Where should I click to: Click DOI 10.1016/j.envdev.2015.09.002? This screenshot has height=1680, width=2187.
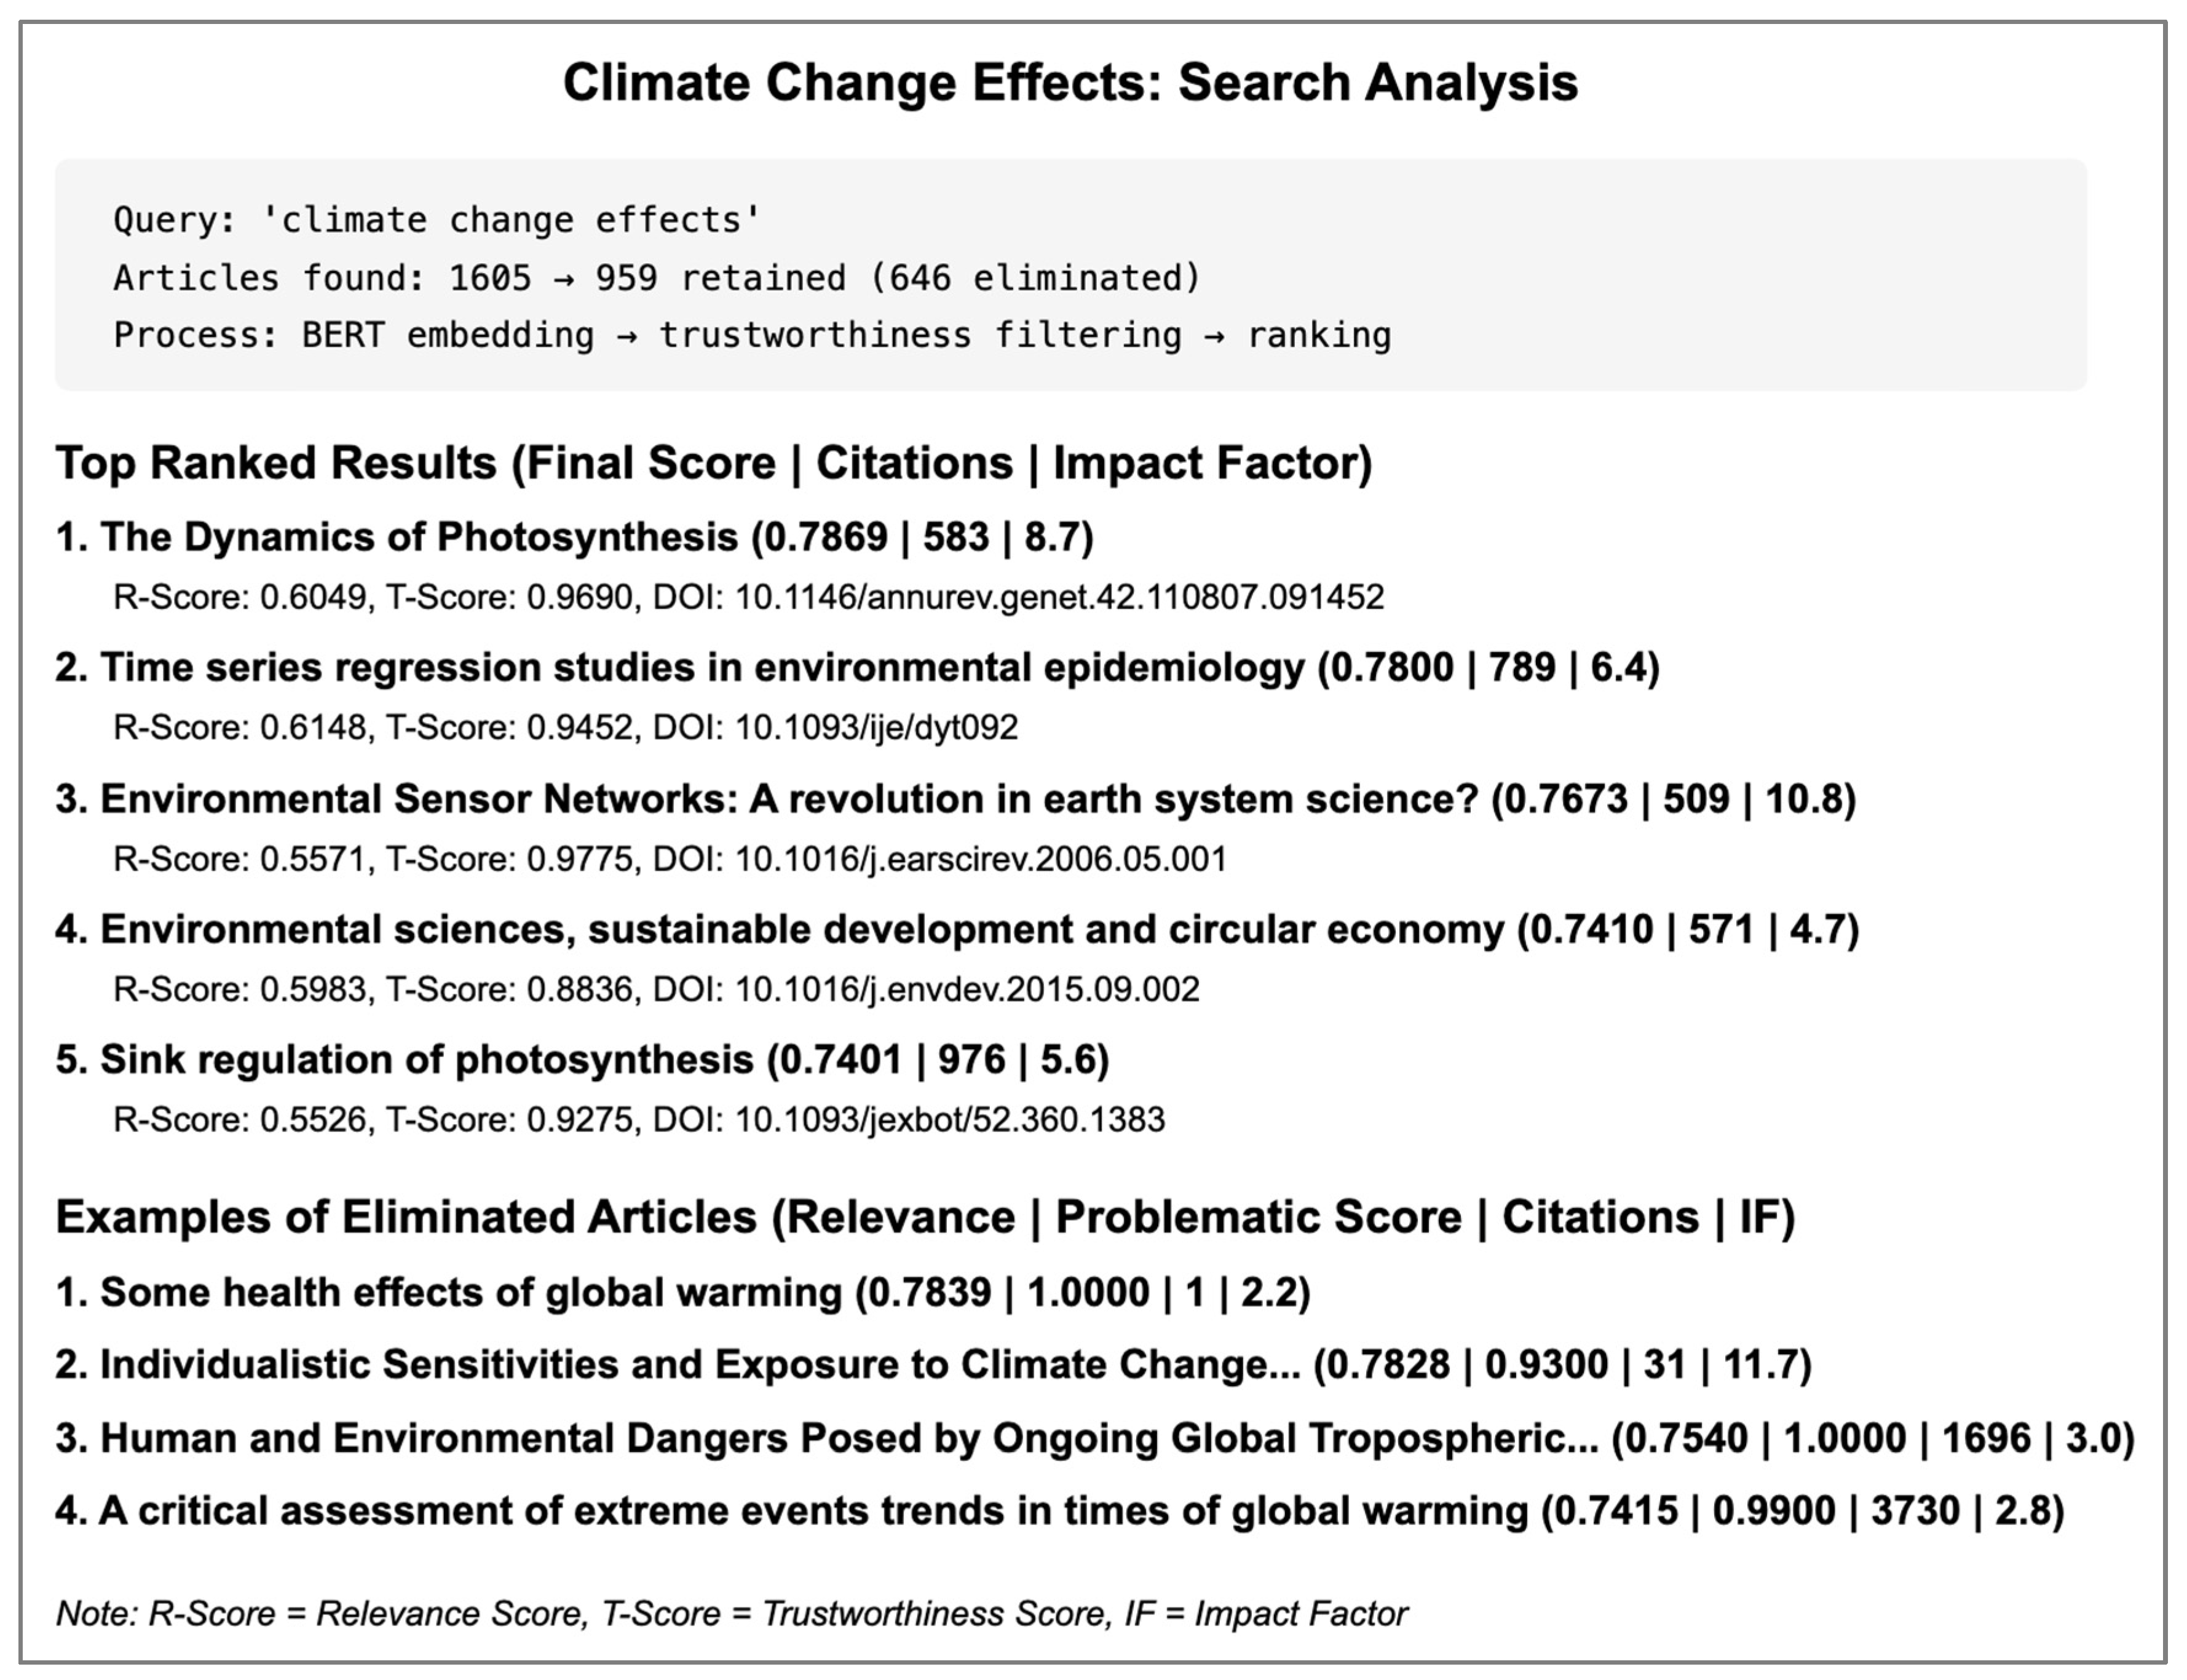tap(967, 989)
